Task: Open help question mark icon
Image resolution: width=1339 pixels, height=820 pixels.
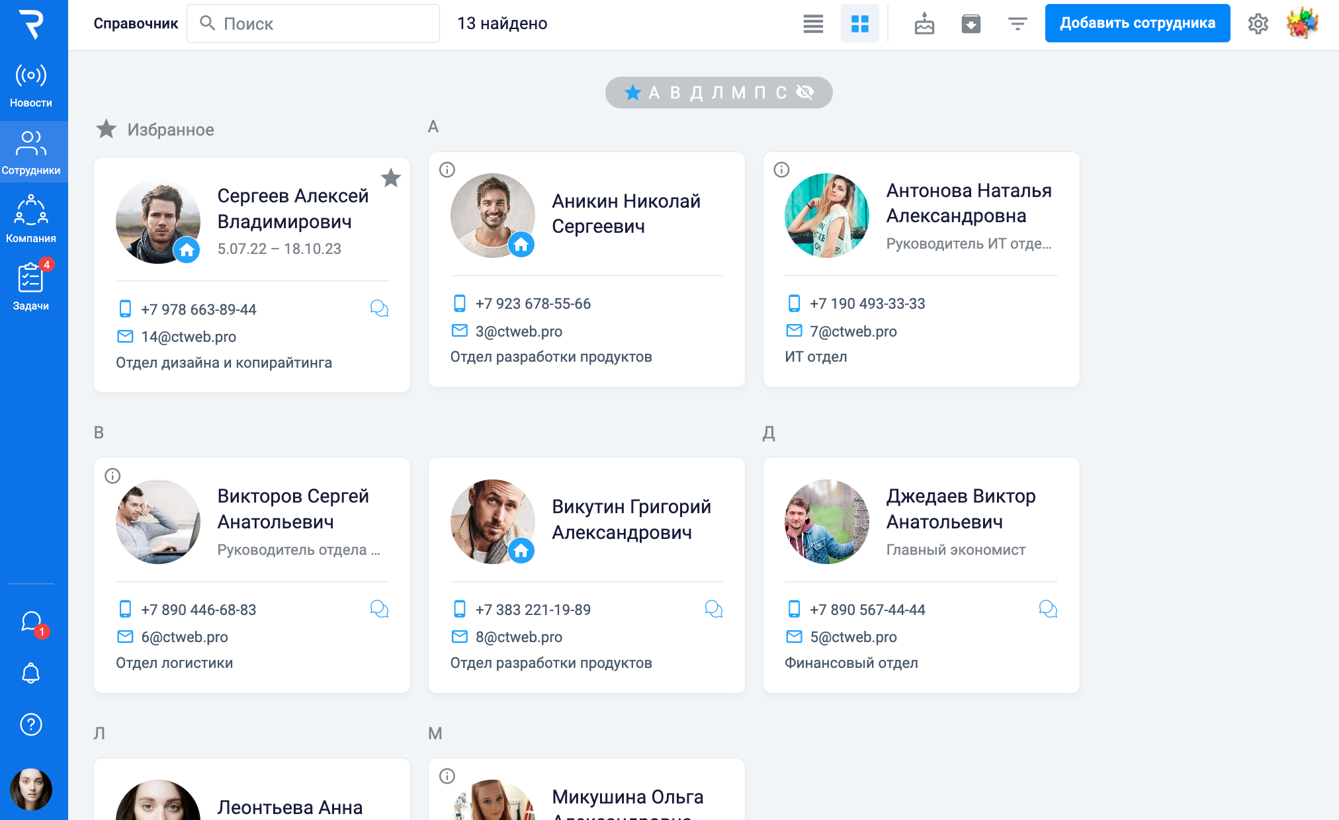Action: [31, 725]
